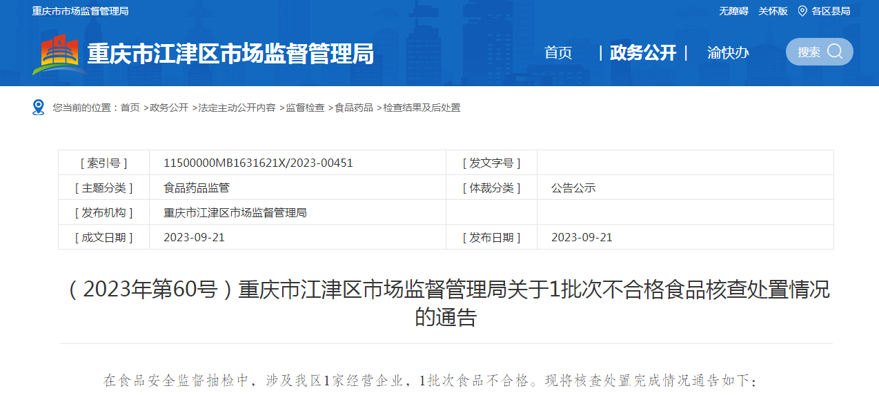Select 政务公开 in main navigation

[x=643, y=53]
